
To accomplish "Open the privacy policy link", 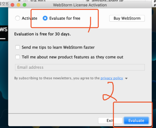I will [112, 78].
